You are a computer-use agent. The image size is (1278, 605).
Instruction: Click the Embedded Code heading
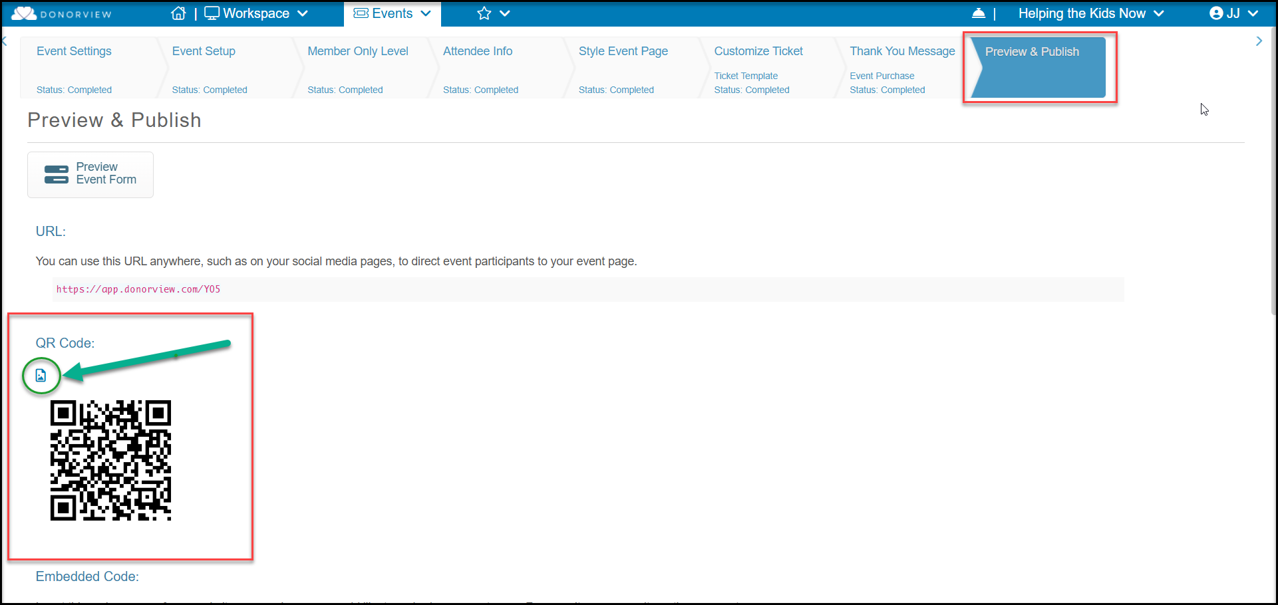tap(87, 576)
